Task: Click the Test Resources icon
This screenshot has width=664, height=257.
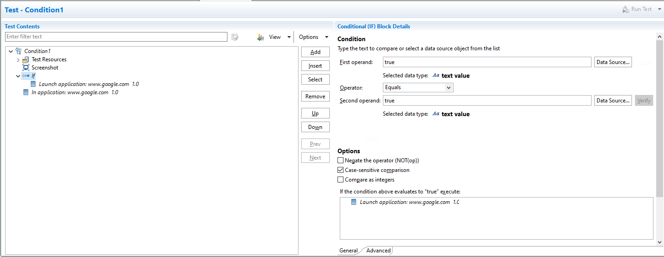Action: point(26,60)
